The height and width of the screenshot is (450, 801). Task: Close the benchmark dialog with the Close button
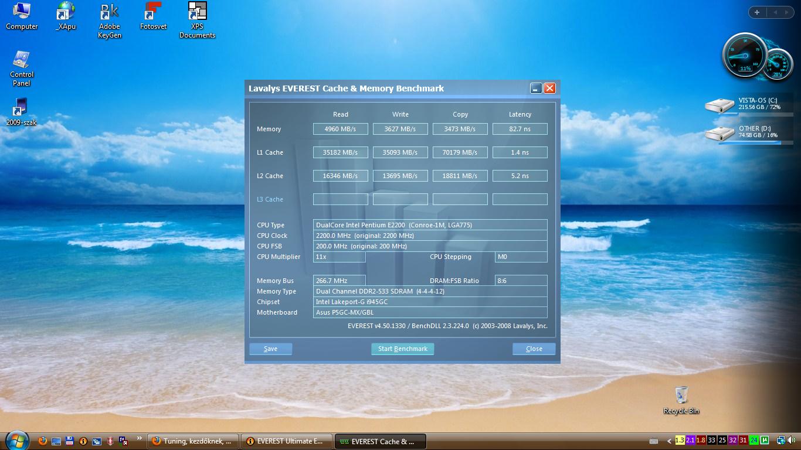(534, 349)
